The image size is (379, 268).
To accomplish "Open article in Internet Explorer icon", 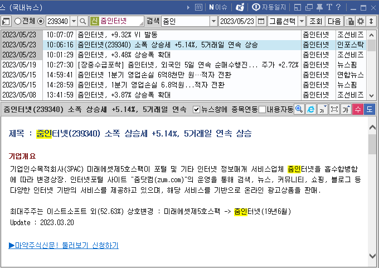I will click(x=311, y=109).
